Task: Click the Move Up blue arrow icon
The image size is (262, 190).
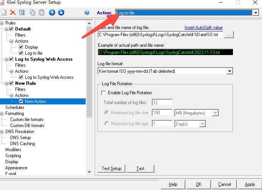Action: (x=52, y=12)
